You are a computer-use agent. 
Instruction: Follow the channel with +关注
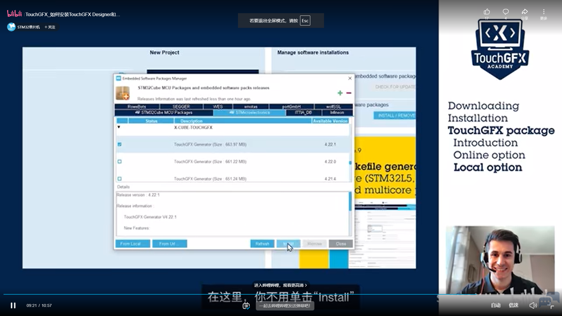(x=50, y=27)
